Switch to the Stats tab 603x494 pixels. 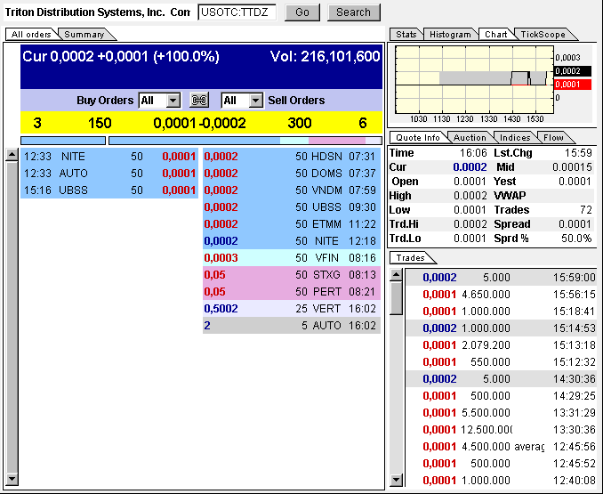pyautogui.click(x=406, y=35)
